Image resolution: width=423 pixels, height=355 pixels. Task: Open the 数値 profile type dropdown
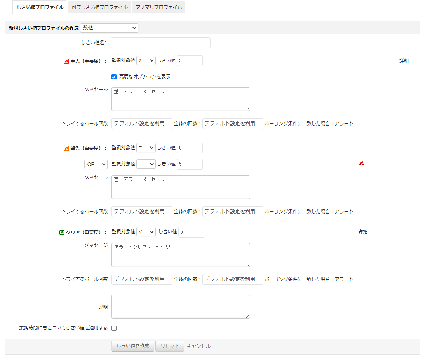coord(109,28)
